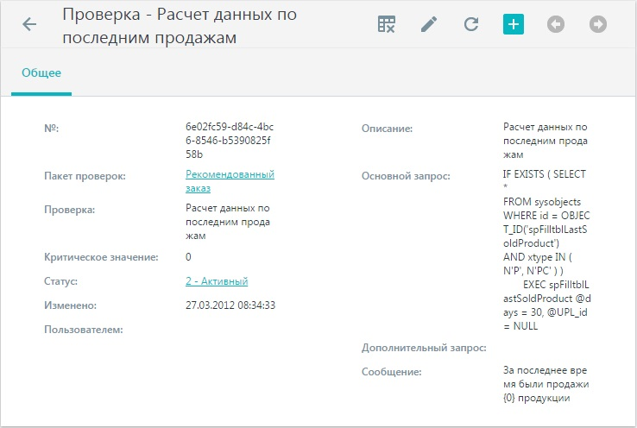Switch to the Общее tab
Screen dimensions: 637x428
41,73
